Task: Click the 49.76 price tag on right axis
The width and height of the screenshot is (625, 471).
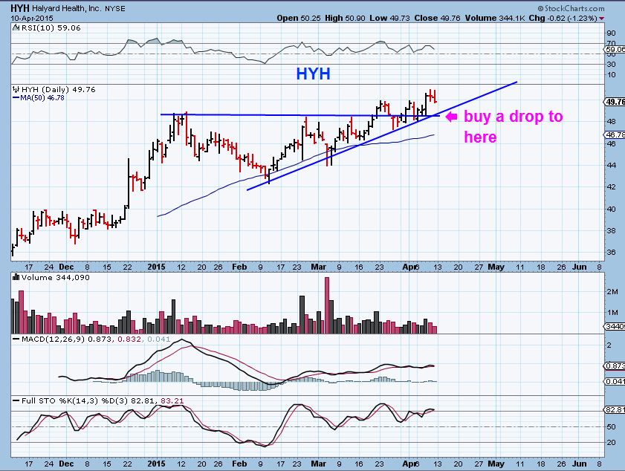Action: click(615, 102)
